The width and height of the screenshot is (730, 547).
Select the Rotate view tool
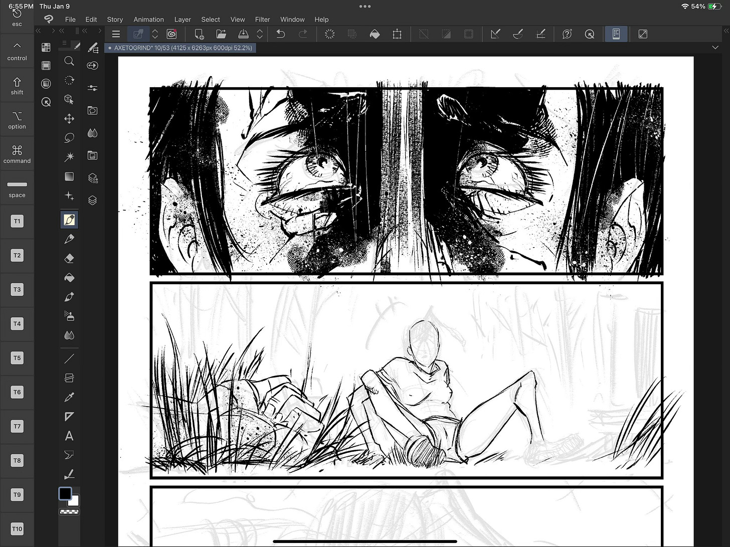click(x=69, y=80)
